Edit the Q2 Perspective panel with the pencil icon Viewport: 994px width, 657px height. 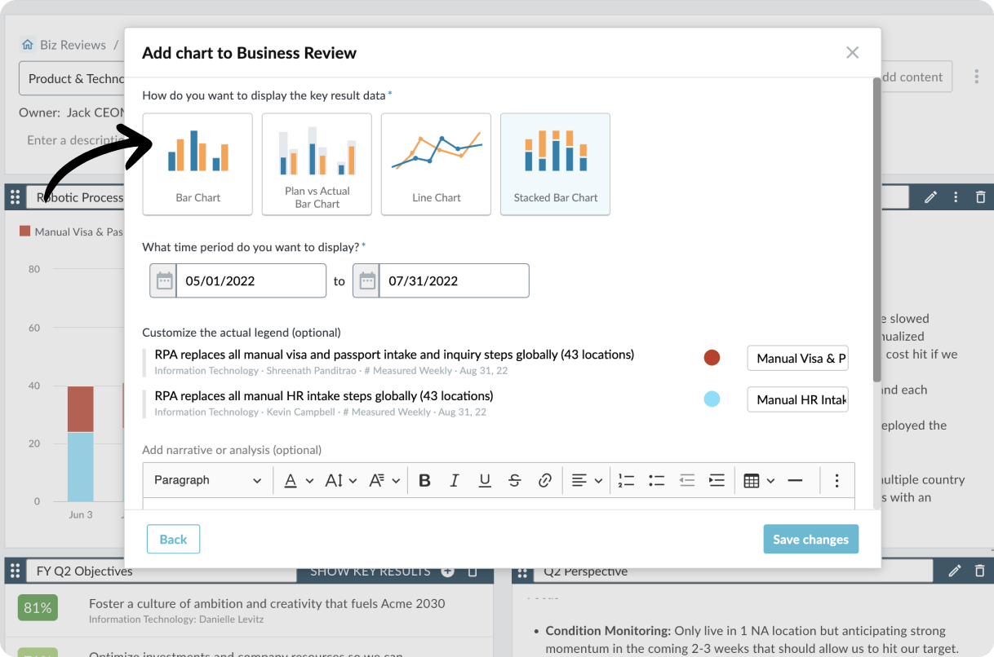point(956,571)
